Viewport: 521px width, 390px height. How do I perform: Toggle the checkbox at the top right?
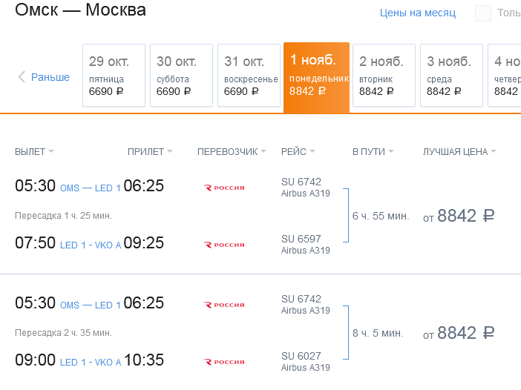[483, 13]
